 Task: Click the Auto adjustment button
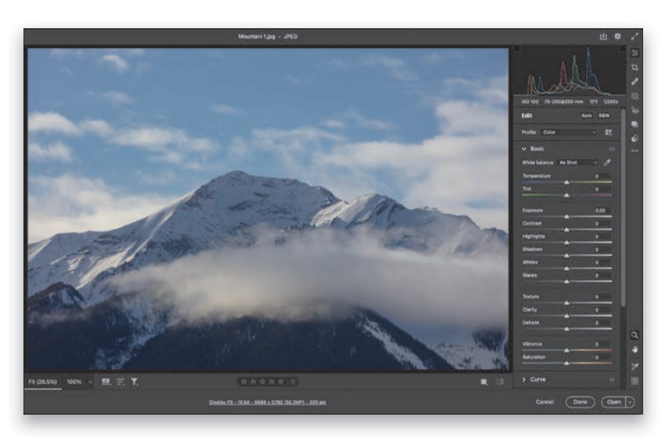tap(586, 116)
